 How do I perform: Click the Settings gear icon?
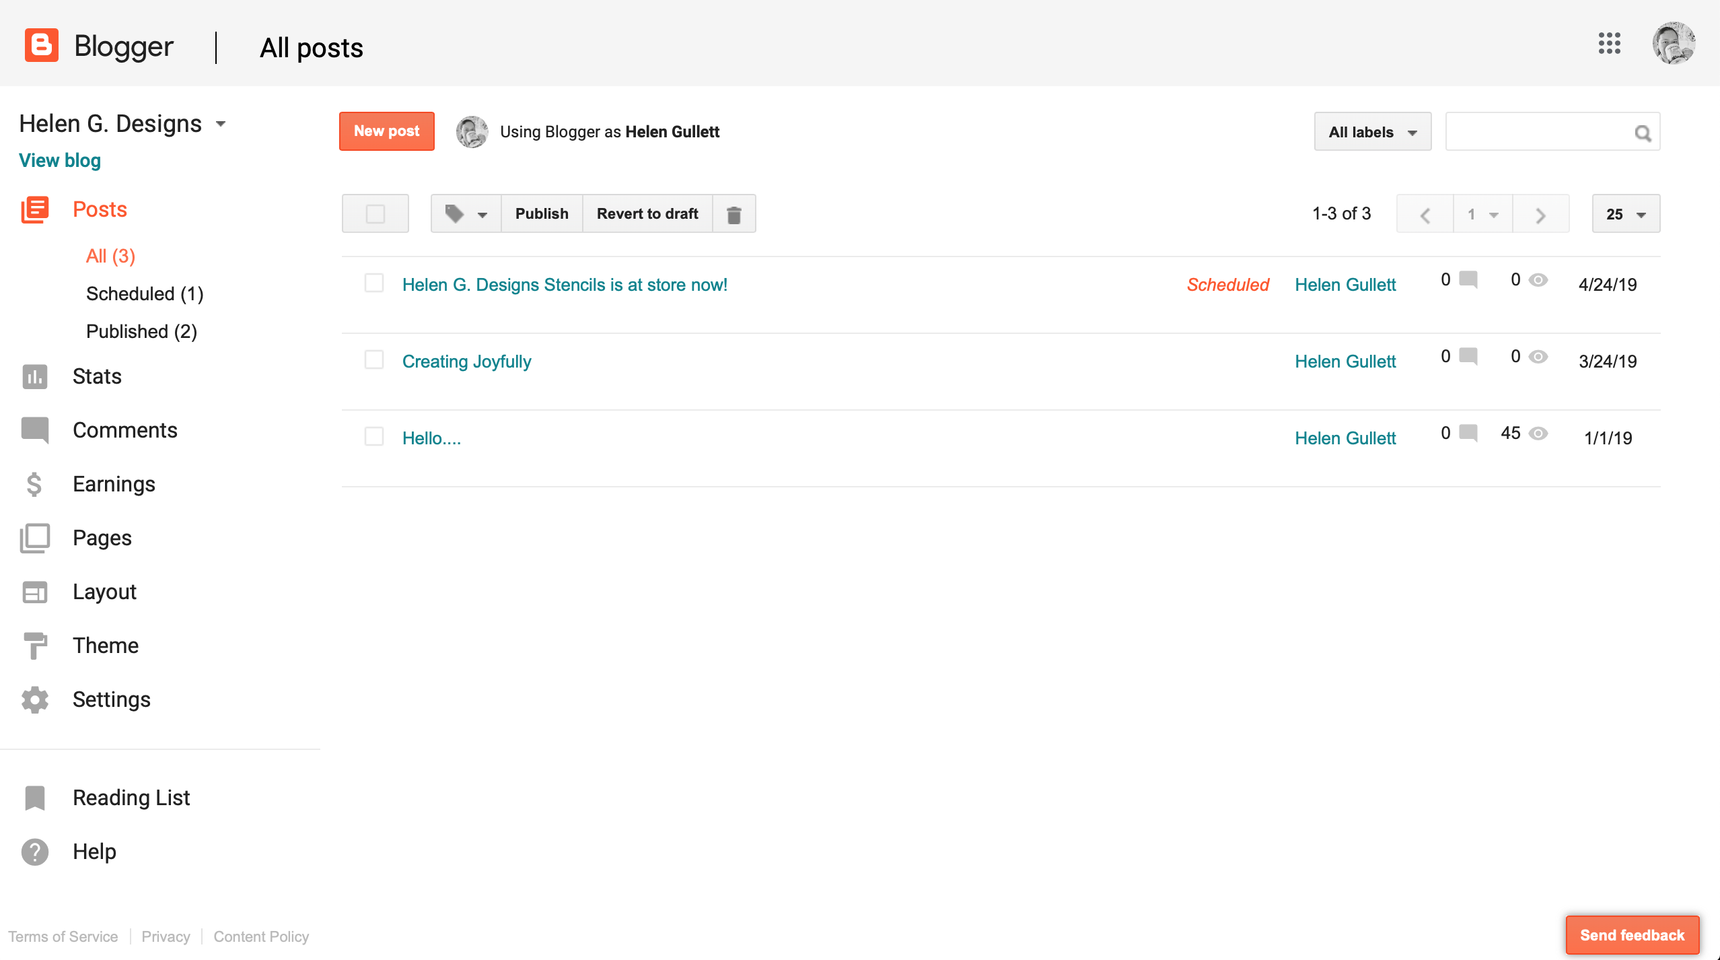[x=34, y=699]
